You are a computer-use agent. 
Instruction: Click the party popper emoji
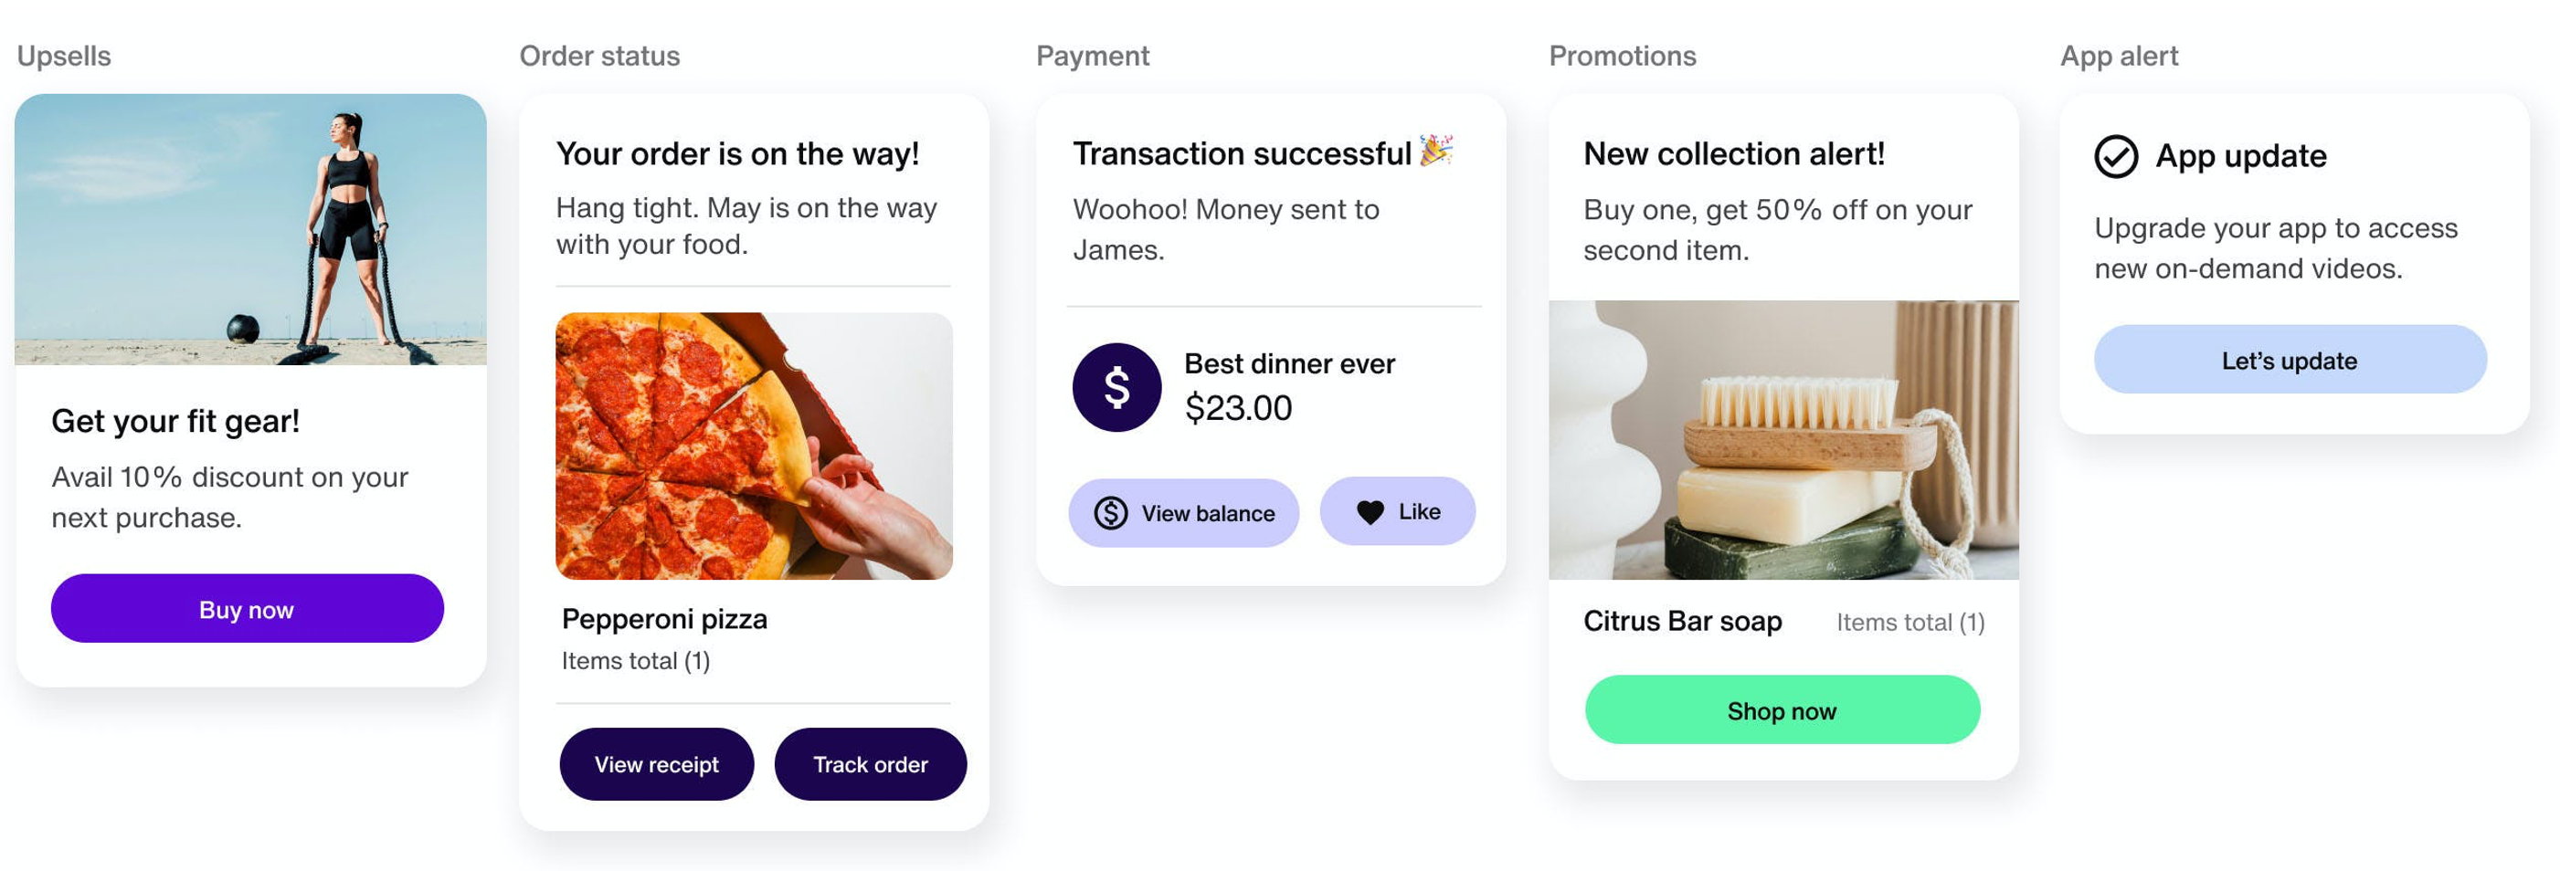coord(1436,151)
